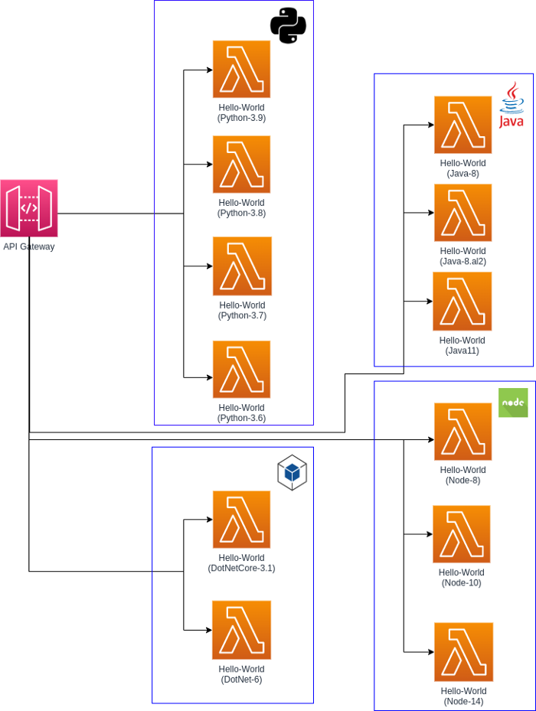Click the API Gateway icon

(29, 208)
